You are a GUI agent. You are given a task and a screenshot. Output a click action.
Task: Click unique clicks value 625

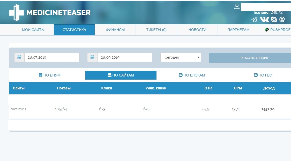click(146, 109)
